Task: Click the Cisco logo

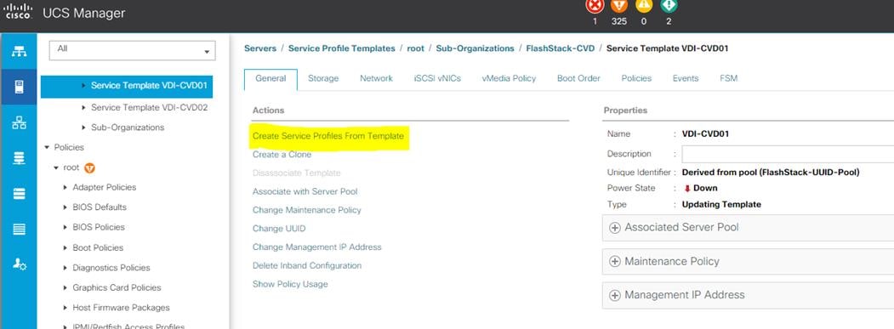Action: 18,12
